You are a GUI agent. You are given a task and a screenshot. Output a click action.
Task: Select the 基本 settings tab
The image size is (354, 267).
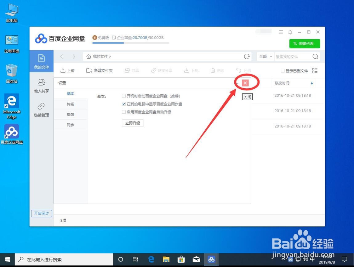[70, 94]
